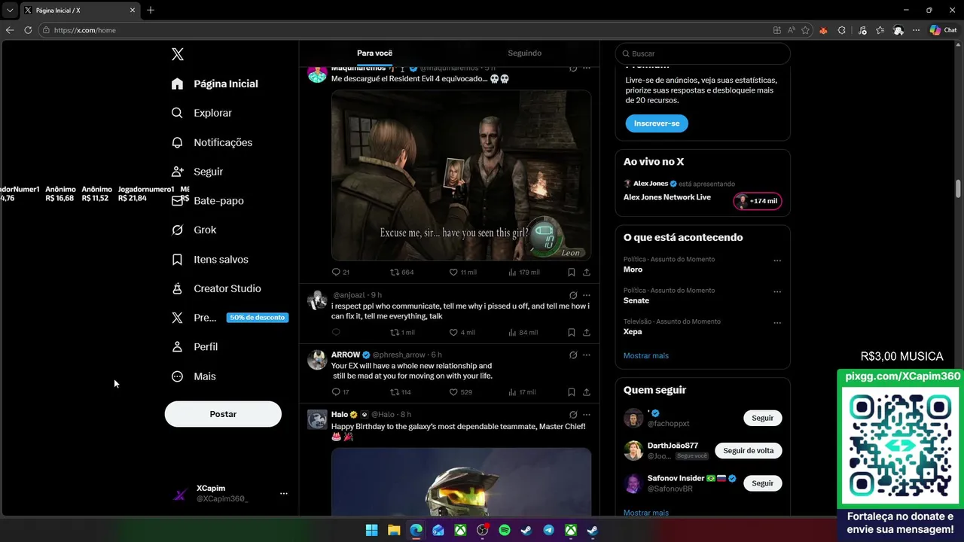Screen dimensions: 964x542
Task: Add this page to Edge favorites star
Action: (x=805, y=30)
